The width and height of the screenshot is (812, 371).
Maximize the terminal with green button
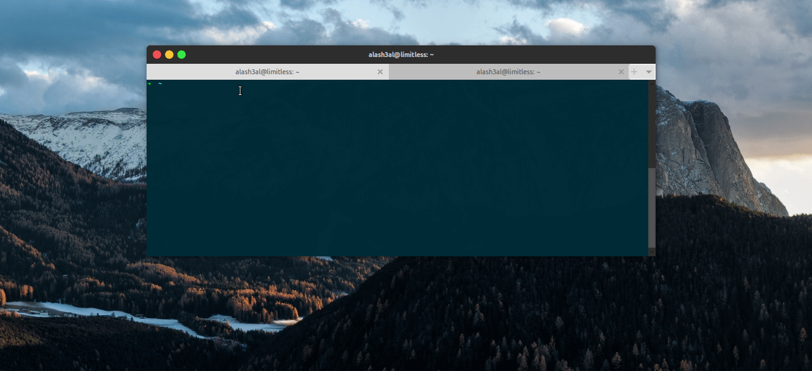tap(182, 55)
